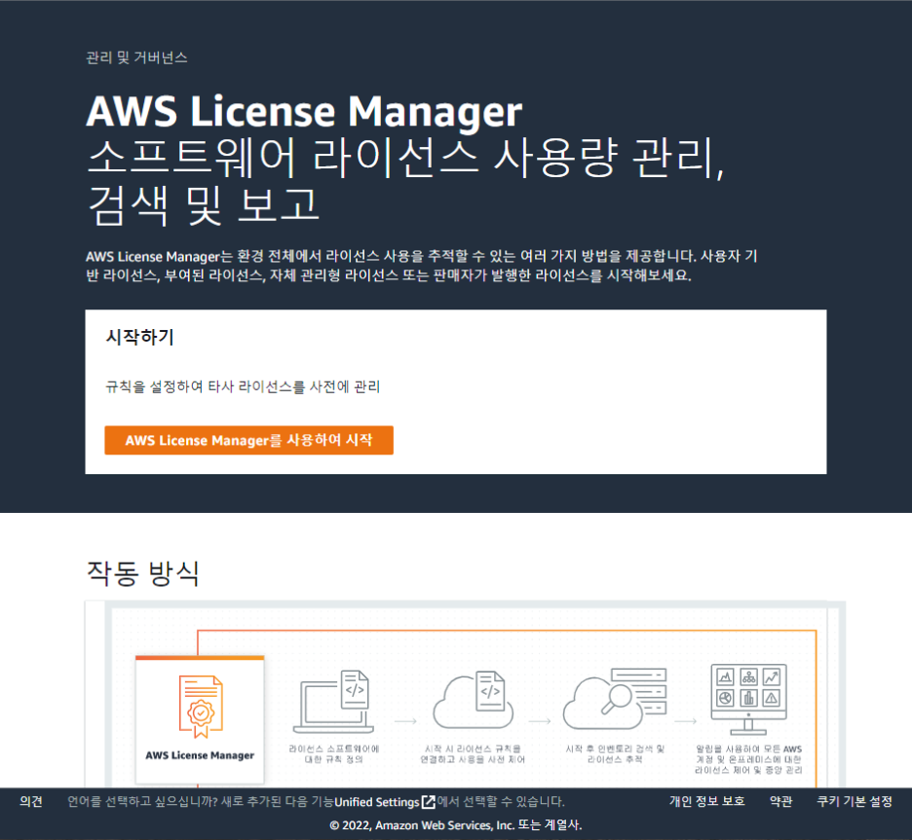Click the external link icon beside Unified Settings
This screenshot has height=840, width=912.
(x=428, y=802)
